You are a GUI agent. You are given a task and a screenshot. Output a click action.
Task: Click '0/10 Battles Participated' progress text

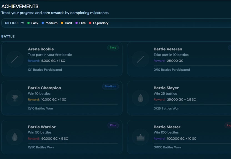(x=172, y=70)
